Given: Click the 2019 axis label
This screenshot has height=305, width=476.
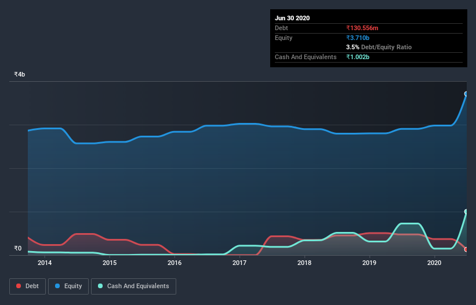Looking at the screenshot, I should (x=369, y=263).
